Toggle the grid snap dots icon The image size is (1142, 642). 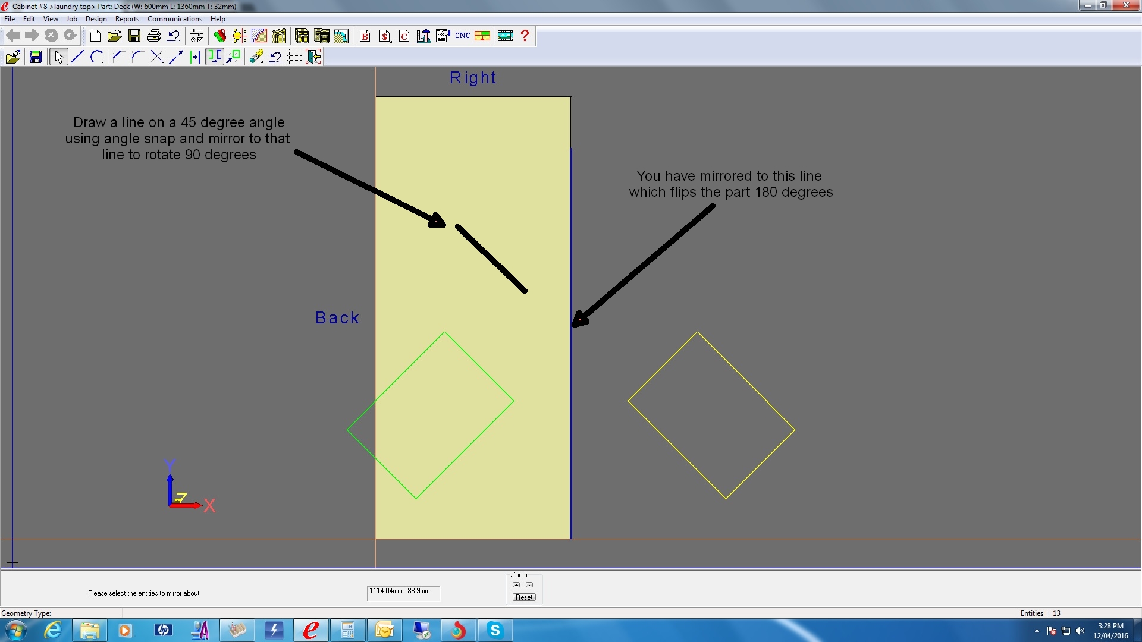coord(294,56)
